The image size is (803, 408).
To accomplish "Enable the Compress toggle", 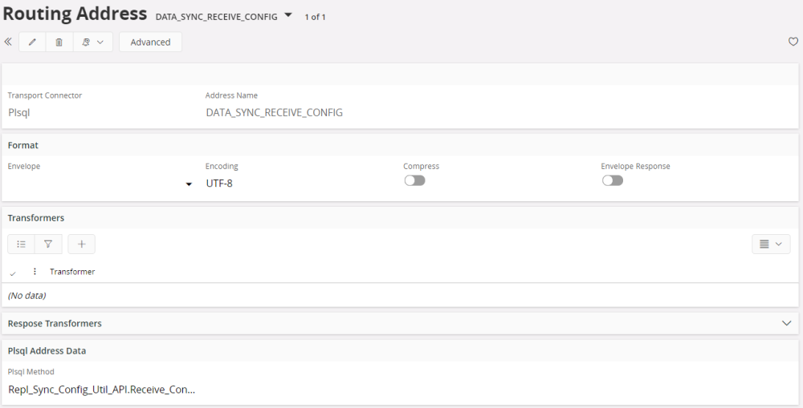I will coord(414,180).
